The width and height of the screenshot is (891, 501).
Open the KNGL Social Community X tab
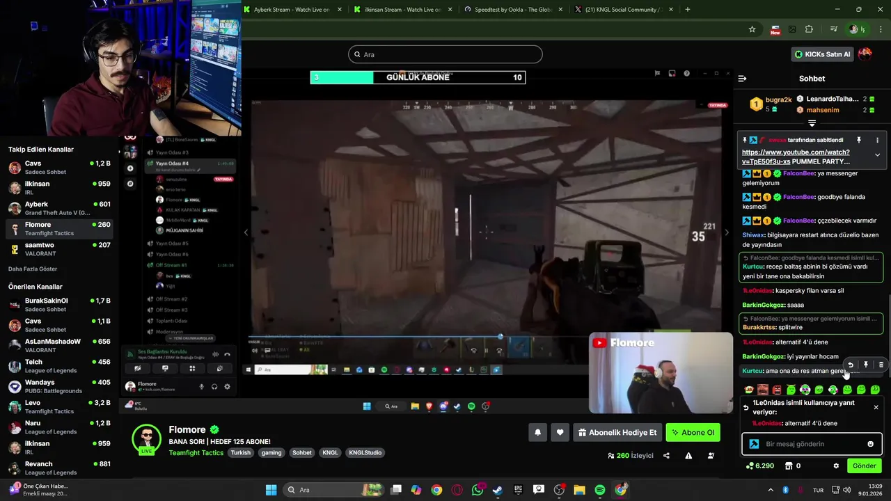click(622, 10)
